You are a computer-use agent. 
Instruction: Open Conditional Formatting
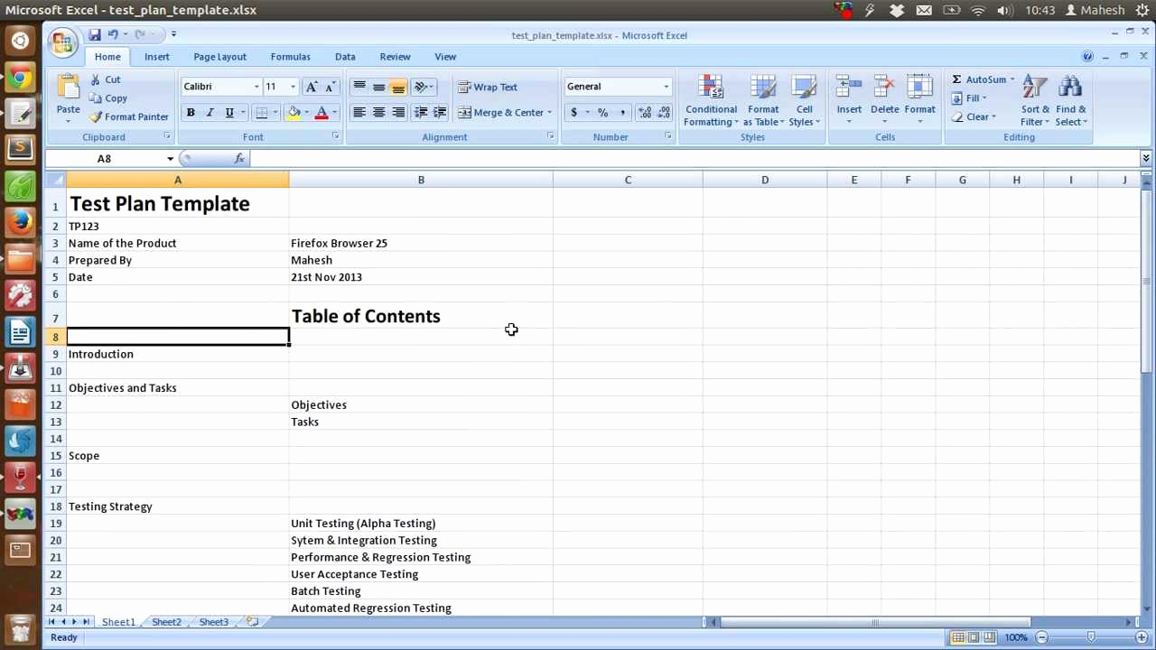click(711, 100)
